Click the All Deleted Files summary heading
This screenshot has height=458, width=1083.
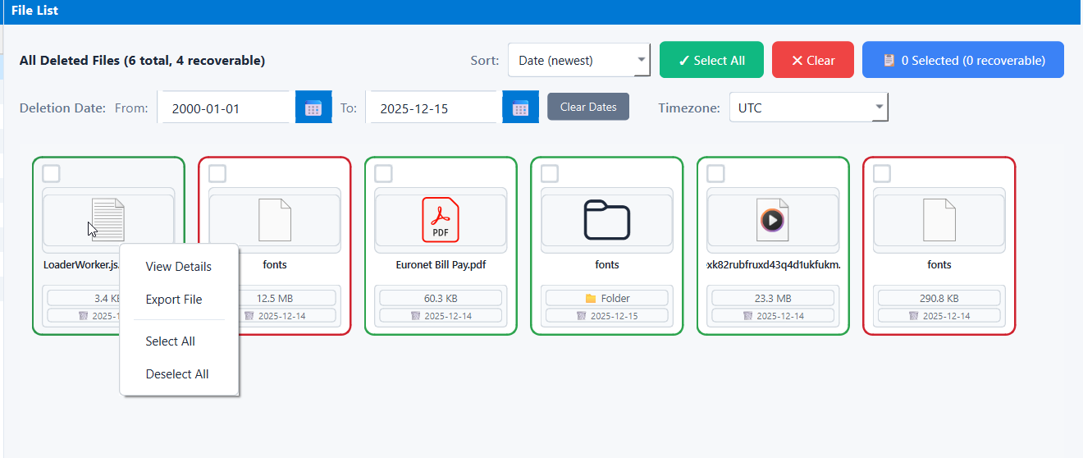point(142,61)
